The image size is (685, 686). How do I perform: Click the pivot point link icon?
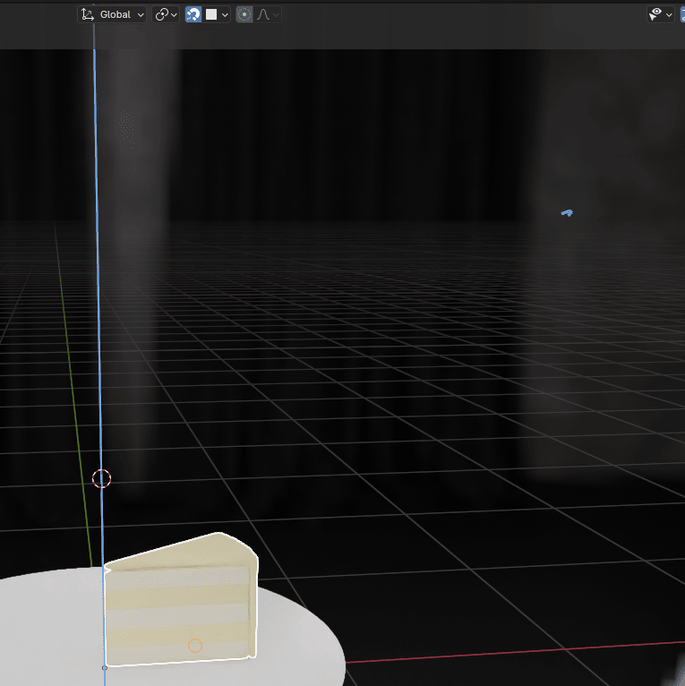(161, 14)
